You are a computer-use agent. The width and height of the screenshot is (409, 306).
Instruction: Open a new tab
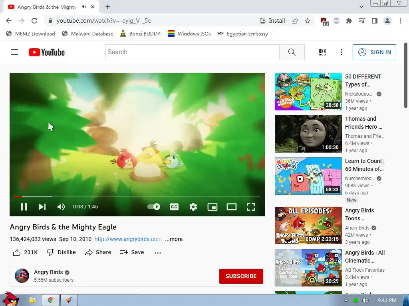pyautogui.click(x=108, y=7)
